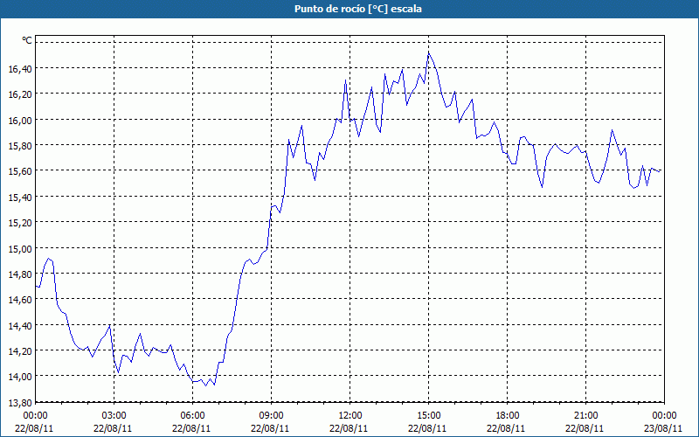This screenshot has height=437, width=699.
Task: Click the 06:00 time label
Action: coord(192,416)
